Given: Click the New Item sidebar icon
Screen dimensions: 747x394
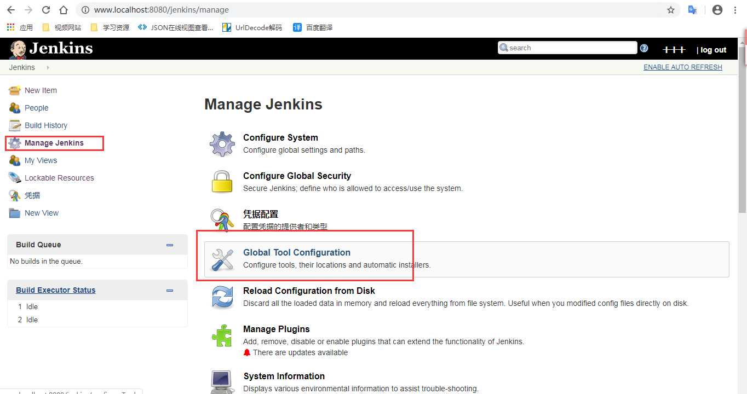Looking at the screenshot, I should click(x=15, y=90).
